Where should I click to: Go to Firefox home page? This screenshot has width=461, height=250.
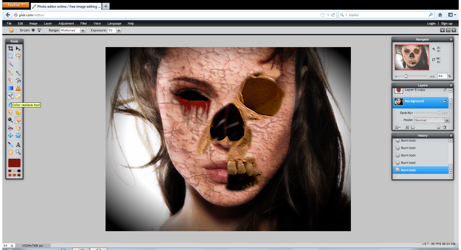(x=440, y=15)
